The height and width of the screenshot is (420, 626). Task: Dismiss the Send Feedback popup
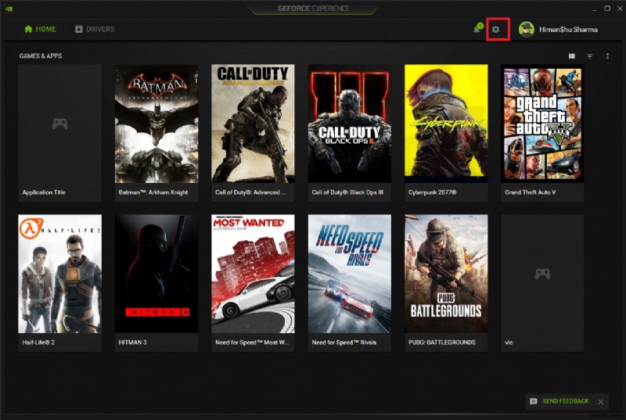click(x=600, y=402)
